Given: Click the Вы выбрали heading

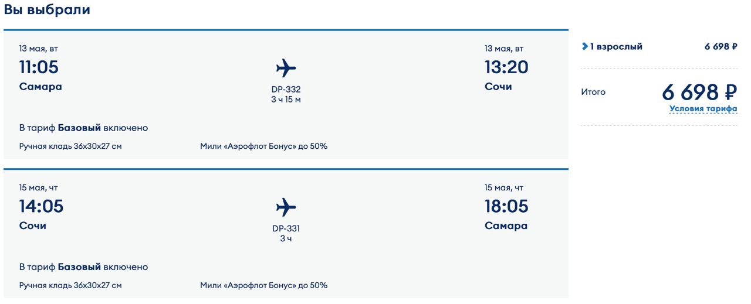Looking at the screenshot, I should 47,10.
